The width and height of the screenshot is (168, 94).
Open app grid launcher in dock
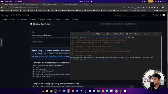point(43,91)
